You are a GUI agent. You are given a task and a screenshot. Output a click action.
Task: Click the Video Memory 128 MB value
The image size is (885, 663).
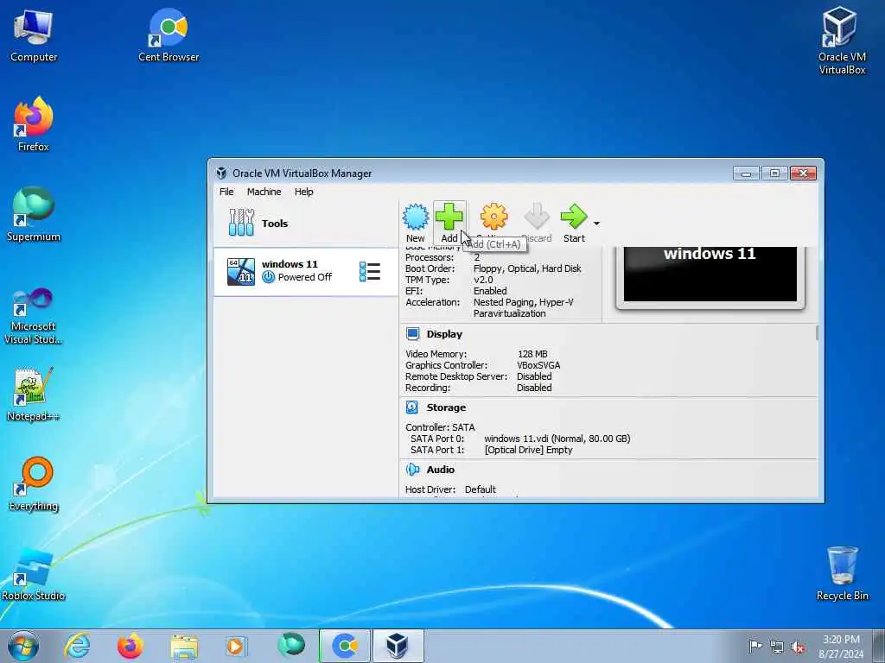532,354
